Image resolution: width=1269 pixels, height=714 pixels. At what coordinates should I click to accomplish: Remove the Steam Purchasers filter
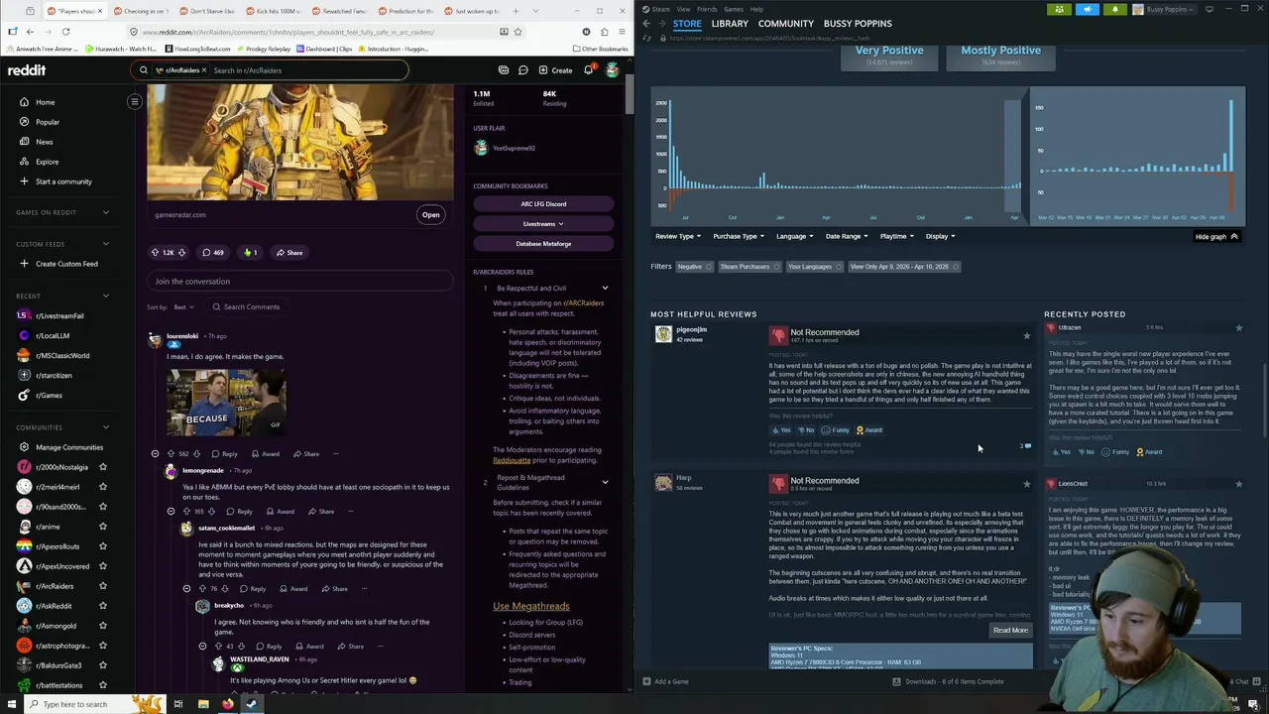point(774,267)
